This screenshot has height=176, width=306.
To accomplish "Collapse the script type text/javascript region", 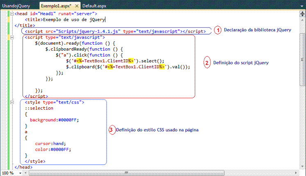I will 12,37.
